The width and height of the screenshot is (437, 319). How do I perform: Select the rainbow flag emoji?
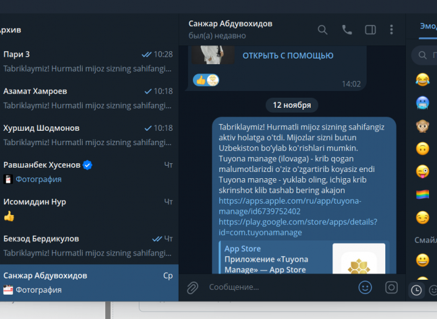pyautogui.click(x=423, y=194)
